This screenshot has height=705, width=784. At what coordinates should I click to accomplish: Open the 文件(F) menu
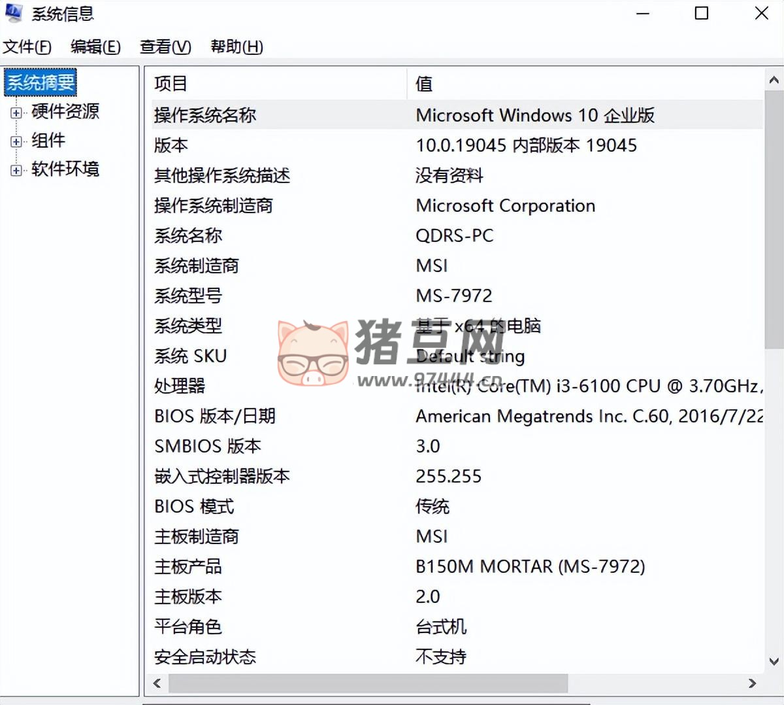click(x=27, y=47)
